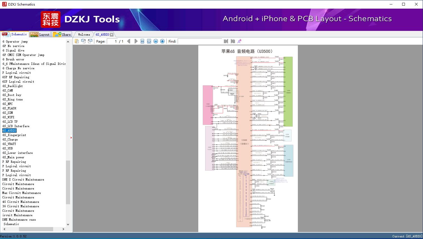
Task: Select Max Circuit Maintenance entry
Action: (22, 193)
